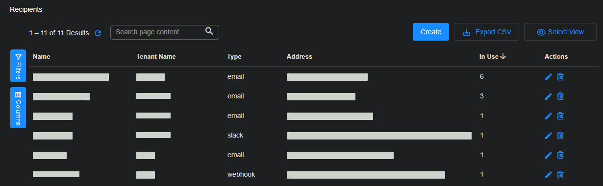Export the table to CSV
Screen dimensions: 603x186
pyautogui.click(x=486, y=32)
